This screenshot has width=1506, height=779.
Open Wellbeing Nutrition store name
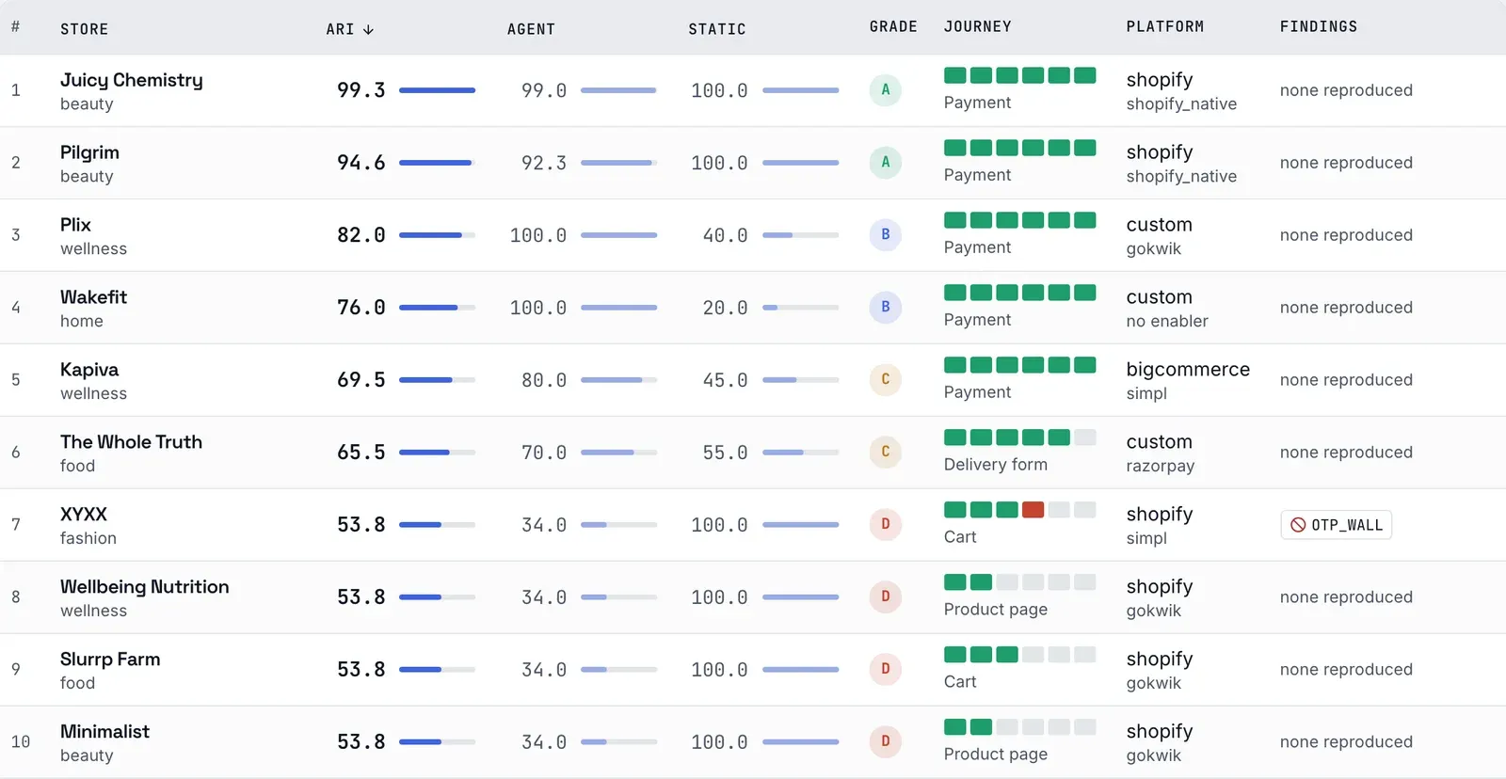(x=145, y=587)
